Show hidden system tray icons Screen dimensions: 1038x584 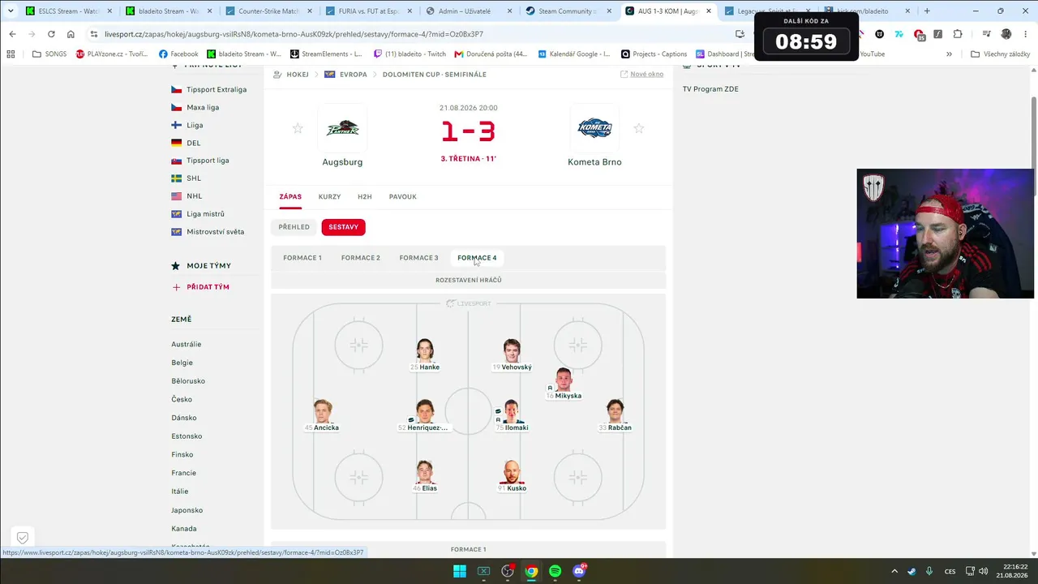click(894, 571)
